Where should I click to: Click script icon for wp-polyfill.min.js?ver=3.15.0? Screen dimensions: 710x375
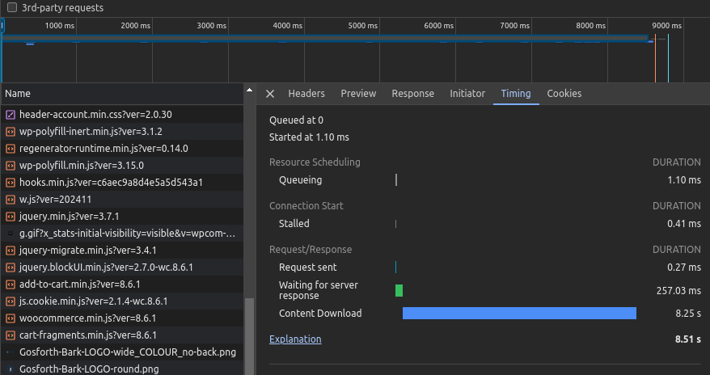tap(11, 166)
